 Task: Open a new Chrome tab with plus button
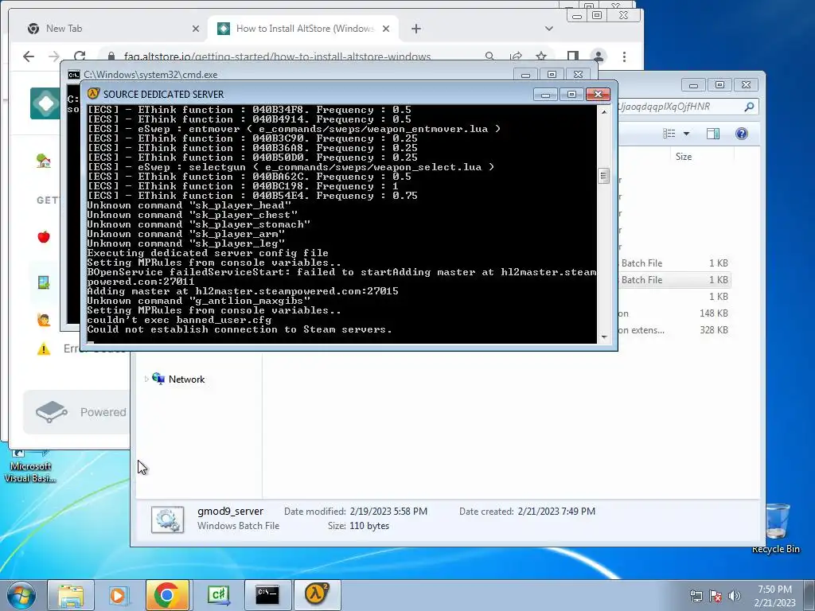pyautogui.click(x=415, y=29)
